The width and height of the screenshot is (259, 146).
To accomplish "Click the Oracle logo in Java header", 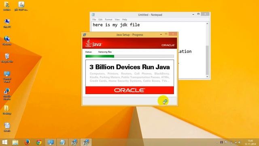I will click(168, 45).
